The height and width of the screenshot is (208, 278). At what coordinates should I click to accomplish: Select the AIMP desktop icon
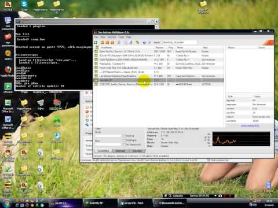pyautogui.click(x=8, y=55)
